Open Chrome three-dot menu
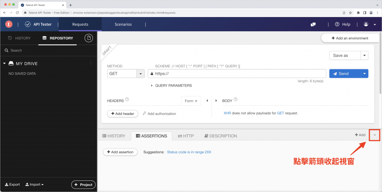The height and width of the screenshot is (192, 382). (x=377, y=13)
